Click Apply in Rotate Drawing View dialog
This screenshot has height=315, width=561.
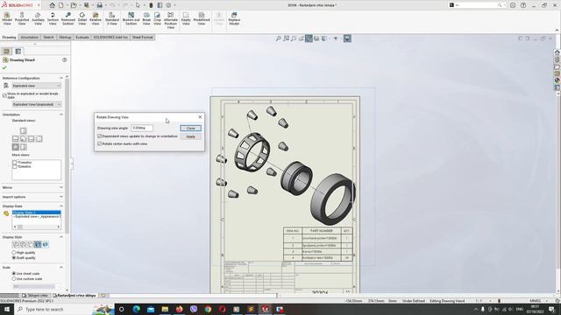tap(191, 136)
